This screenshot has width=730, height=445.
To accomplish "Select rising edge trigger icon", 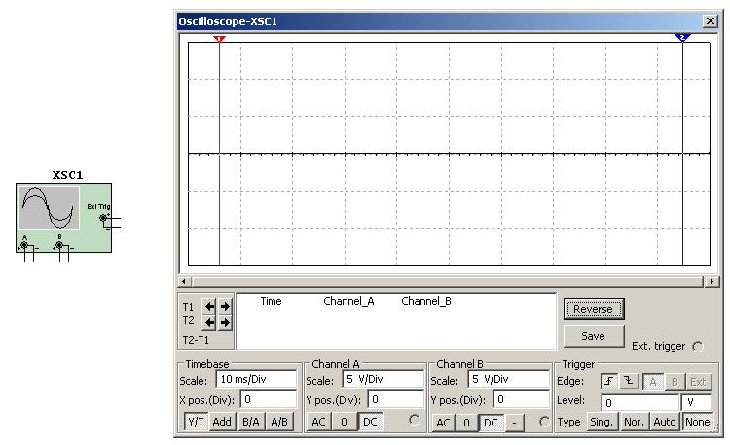I will [608, 381].
